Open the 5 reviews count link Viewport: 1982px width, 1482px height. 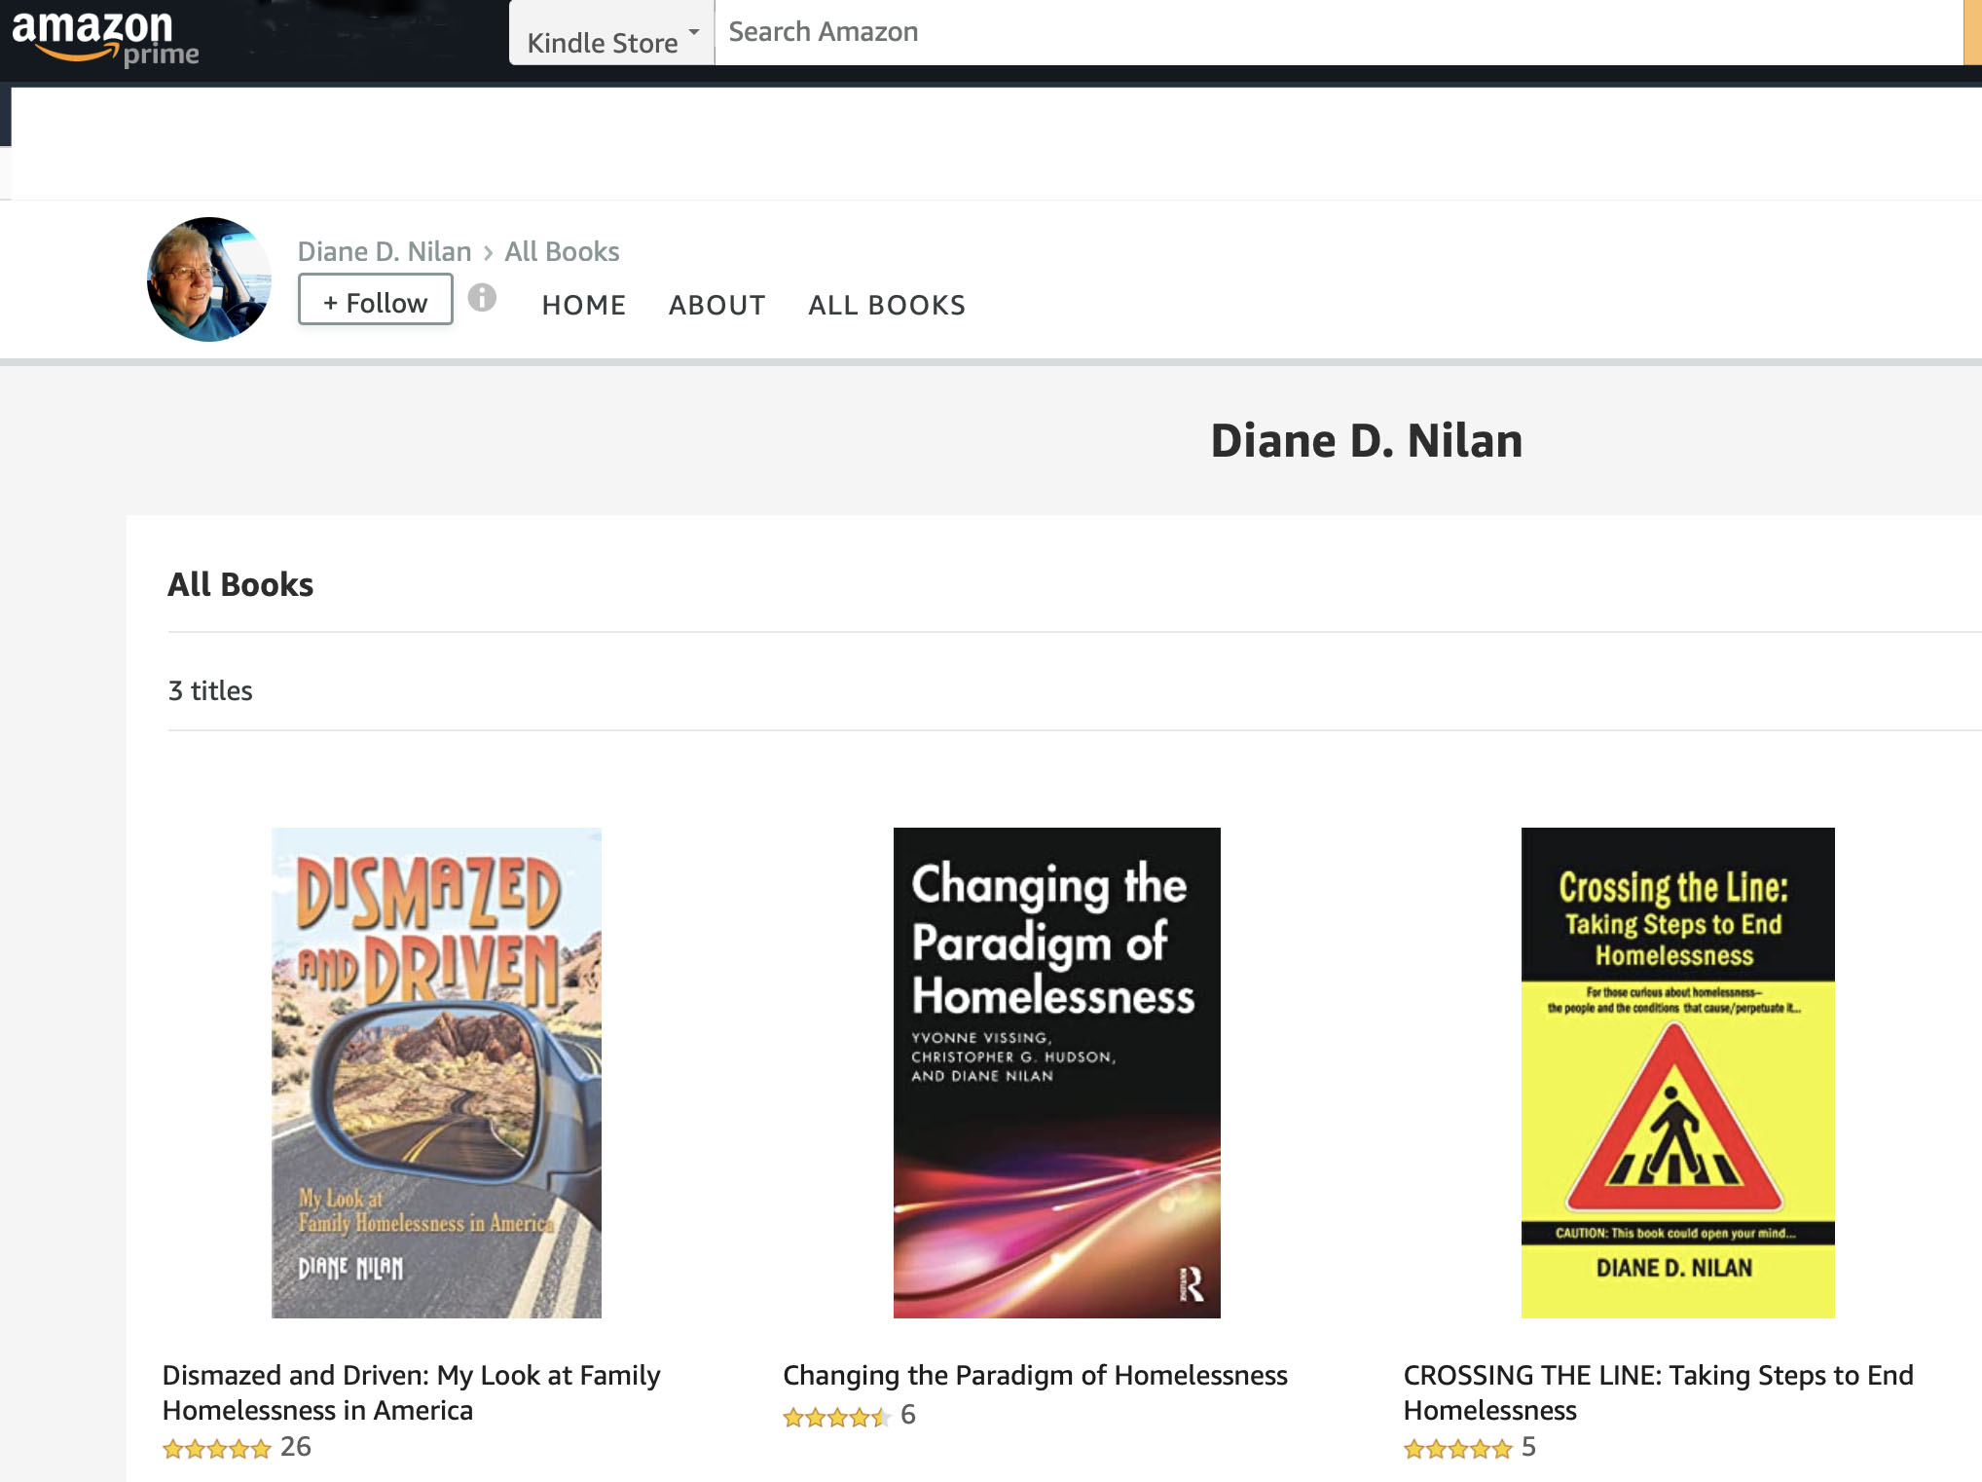click(x=1528, y=1447)
